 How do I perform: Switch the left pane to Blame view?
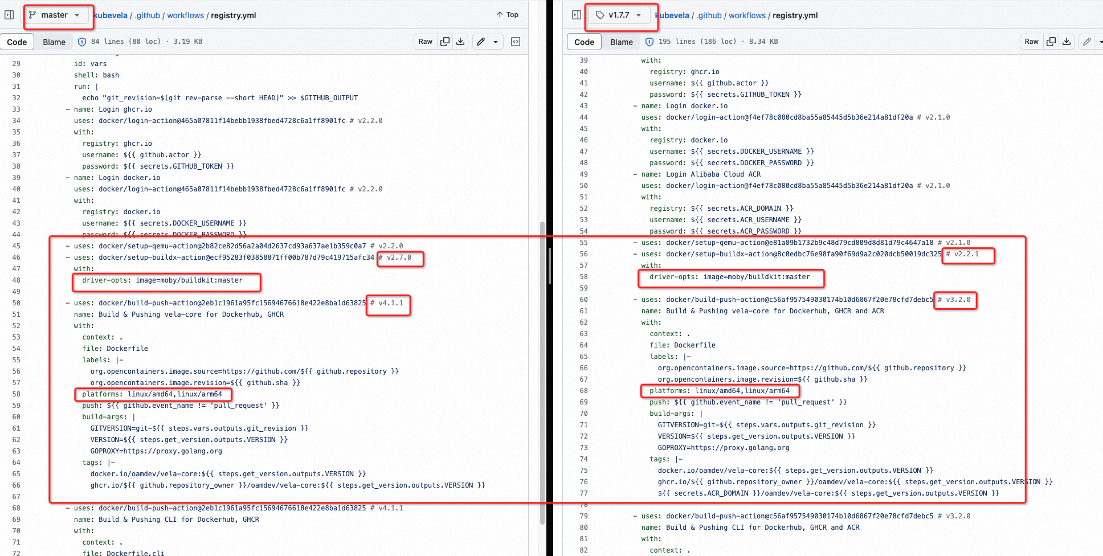click(54, 42)
